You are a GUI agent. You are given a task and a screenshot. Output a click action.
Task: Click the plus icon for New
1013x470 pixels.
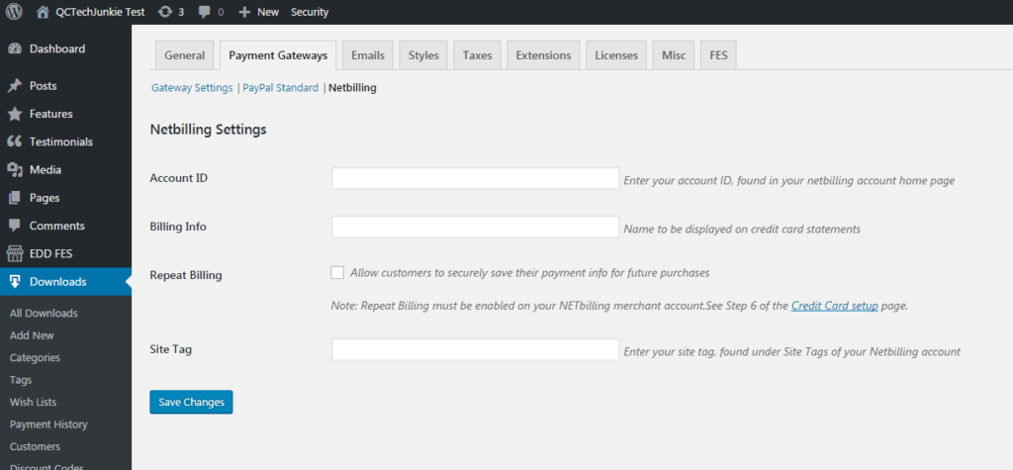tap(244, 12)
